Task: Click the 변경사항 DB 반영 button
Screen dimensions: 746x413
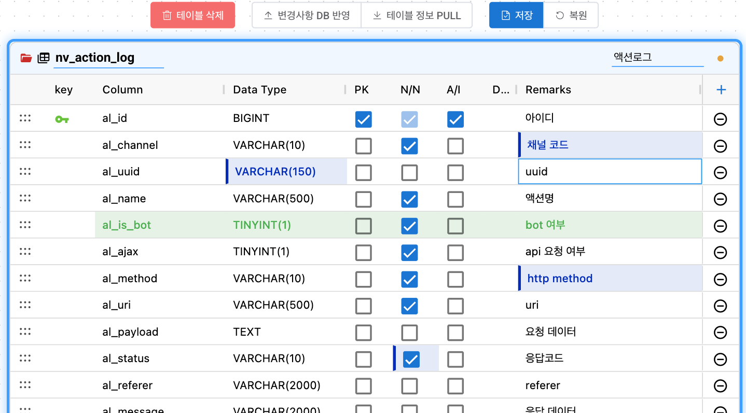Action: (x=306, y=15)
